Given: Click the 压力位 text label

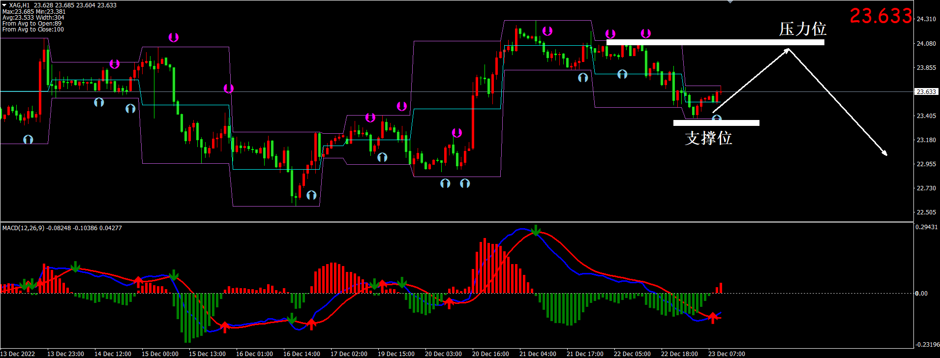Looking at the screenshot, I should point(802,29).
